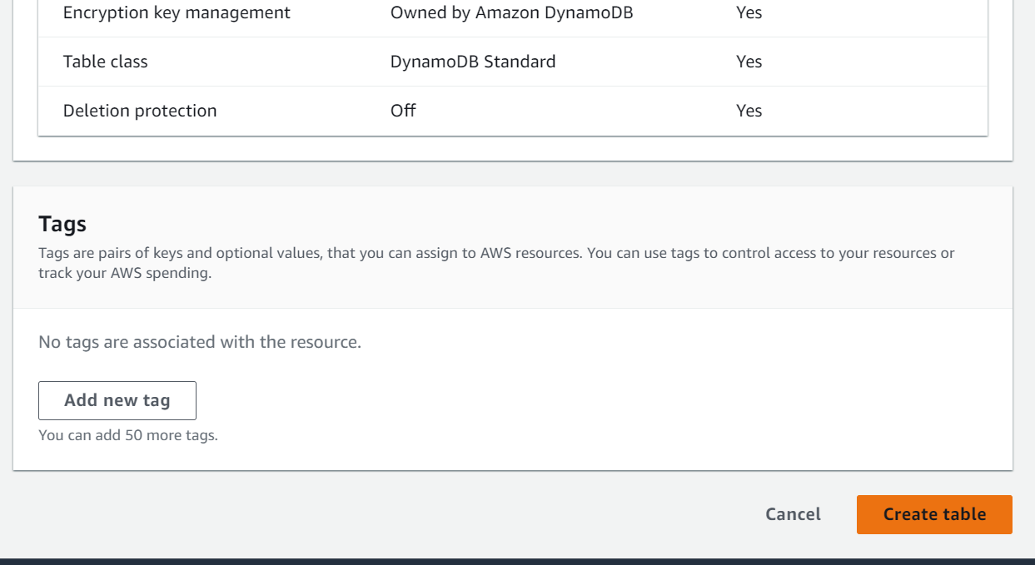This screenshot has height=565, width=1035.
Task: Click the Create table button
Action: tap(933, 514)
